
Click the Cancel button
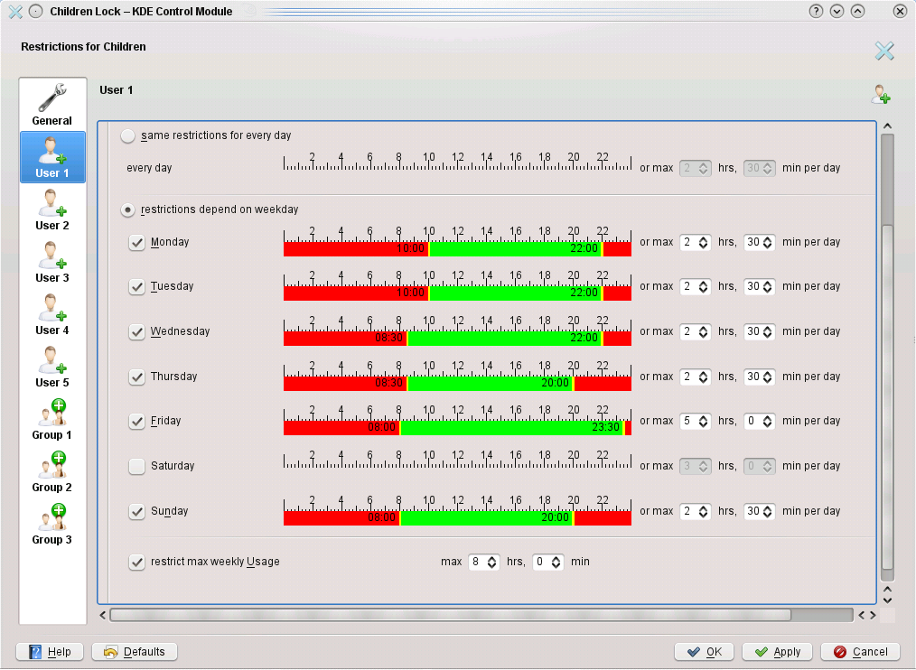861,652
